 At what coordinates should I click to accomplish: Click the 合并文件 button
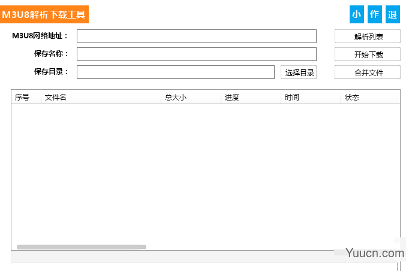[368, 72]
